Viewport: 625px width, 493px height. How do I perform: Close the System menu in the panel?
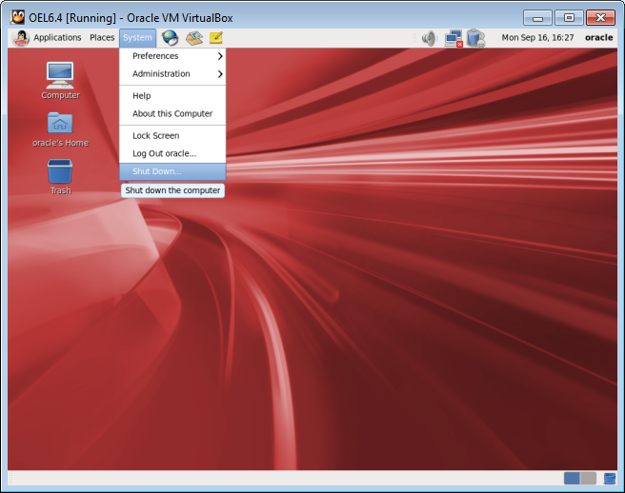pos(137,37)
